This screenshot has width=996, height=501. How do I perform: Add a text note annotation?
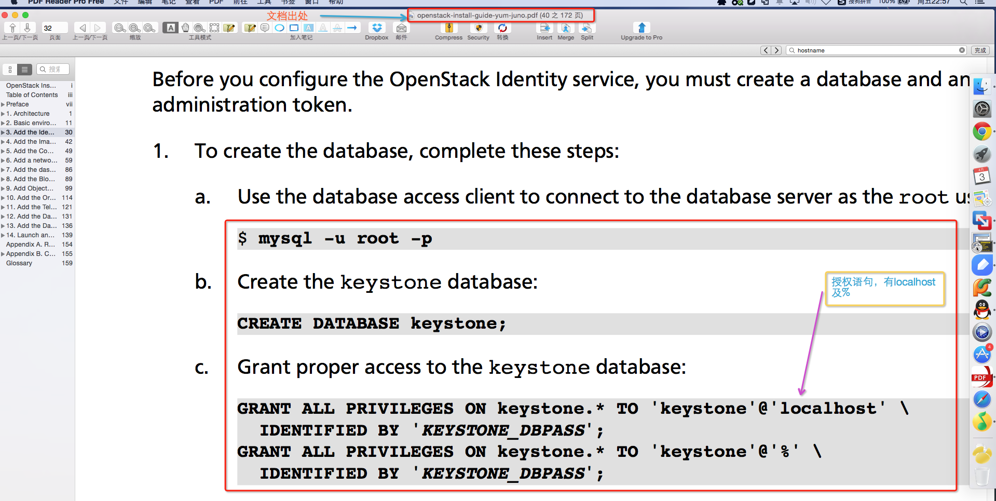click(x=250, y=28)
